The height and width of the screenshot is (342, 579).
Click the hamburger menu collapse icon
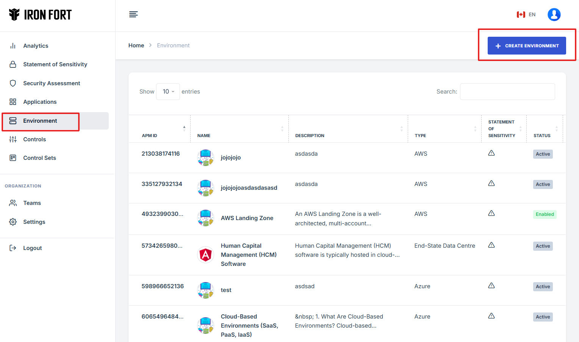(133, 14)
